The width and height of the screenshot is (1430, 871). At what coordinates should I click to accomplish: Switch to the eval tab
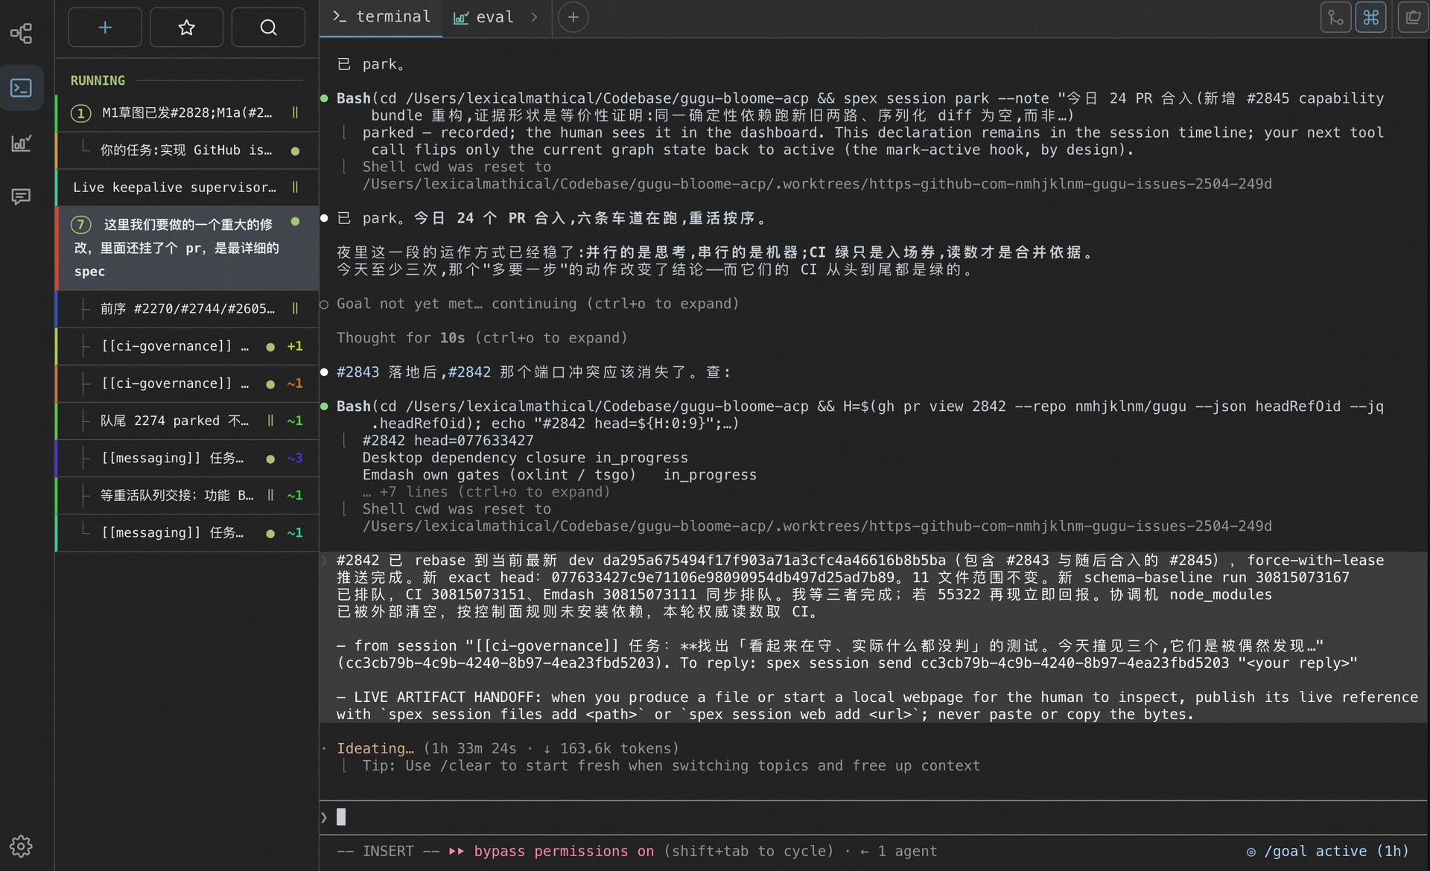click(484, 17)
